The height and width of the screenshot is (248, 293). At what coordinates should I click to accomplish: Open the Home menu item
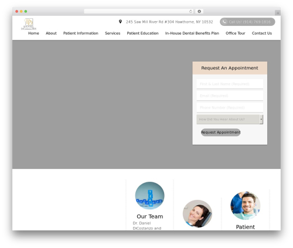[33, 33]
